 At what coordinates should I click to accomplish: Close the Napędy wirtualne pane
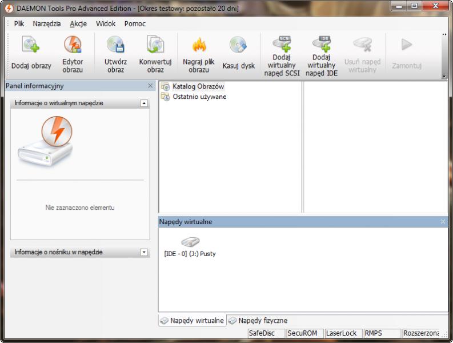coord(443,222)
